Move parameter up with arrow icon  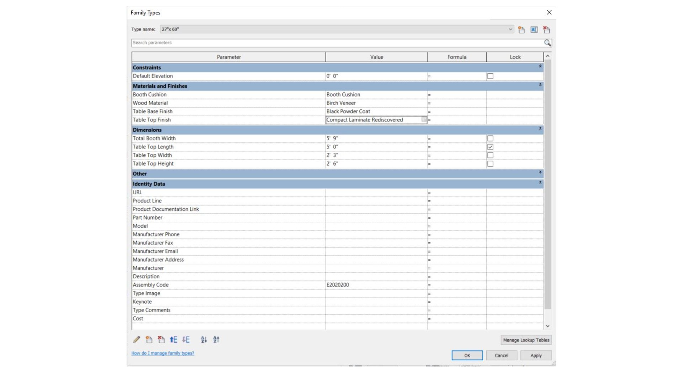174,340
